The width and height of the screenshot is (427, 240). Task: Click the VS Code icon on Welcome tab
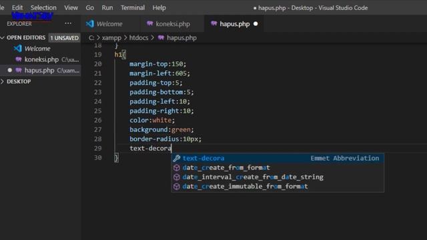coord(90,24)
